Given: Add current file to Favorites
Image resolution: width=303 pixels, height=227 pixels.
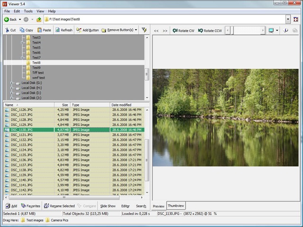Looking at the screenshot, I should coord(30,206).
